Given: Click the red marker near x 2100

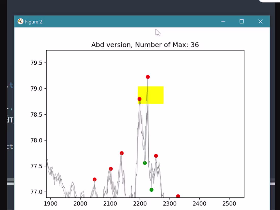Looking at the screenshot, I should (111, 169).
